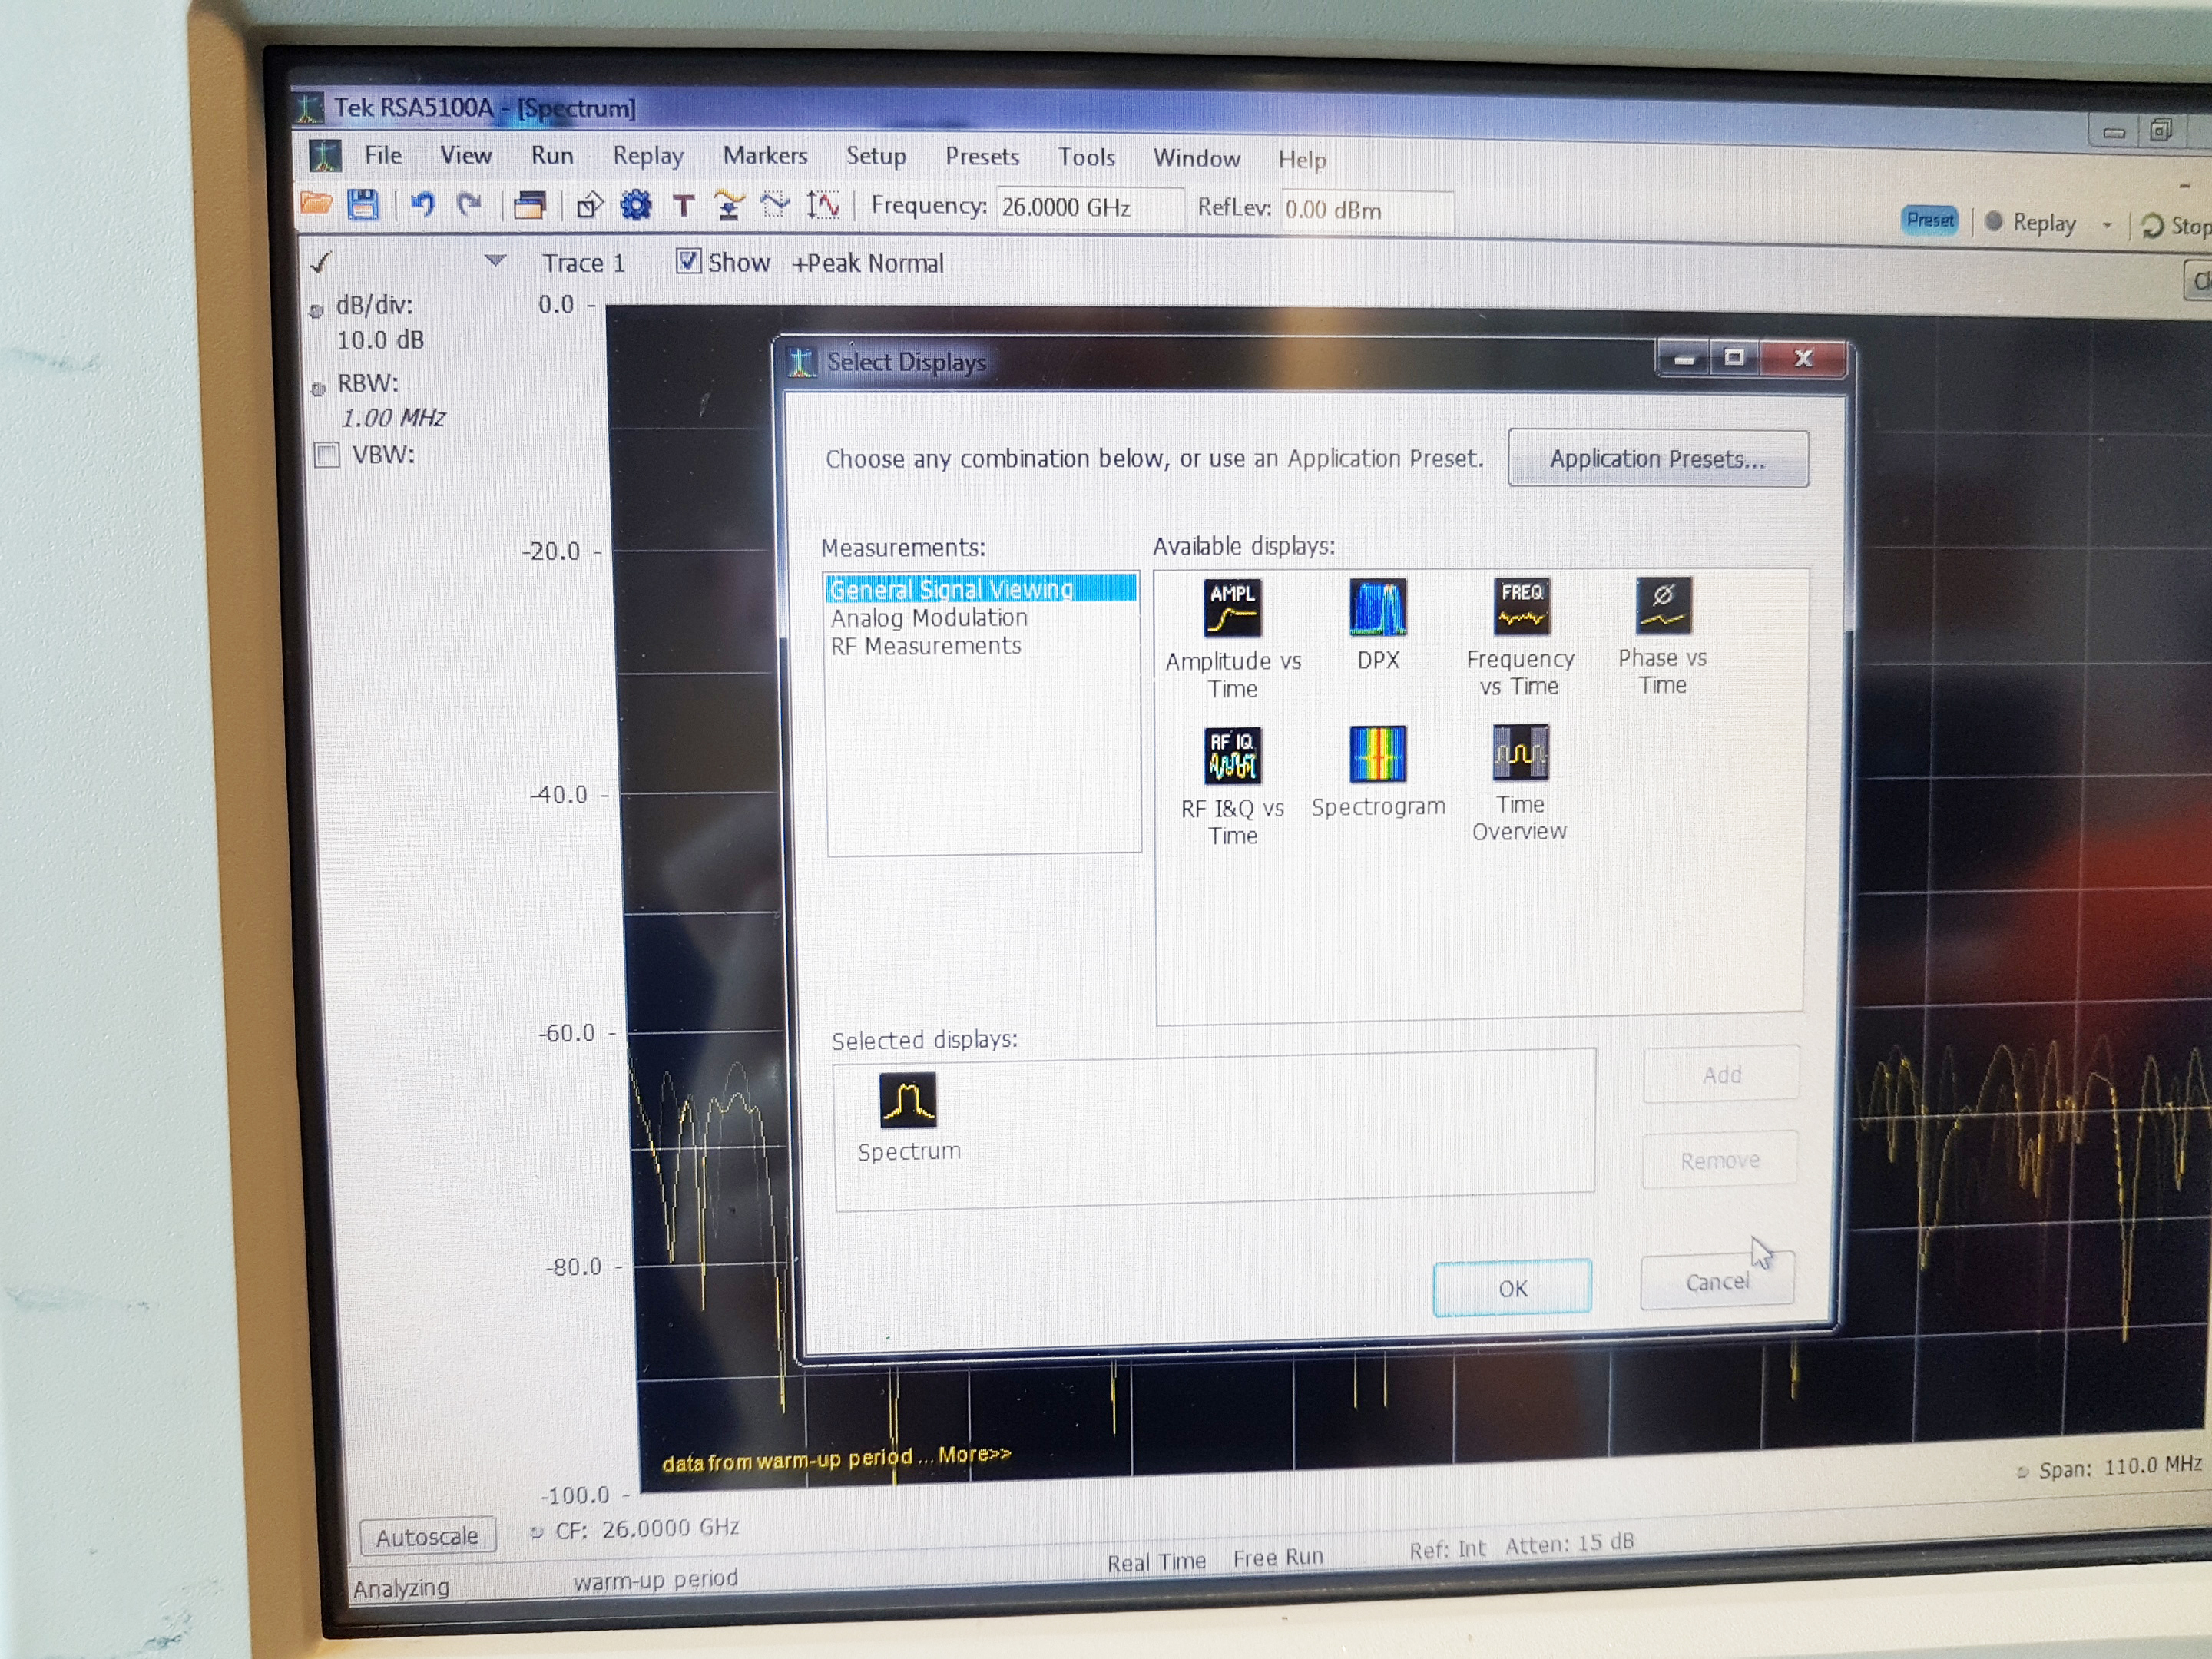Click Real Time in the status bar
The height and width of the screenshot is (1659, 2212).
(x=1156, y=1561)
